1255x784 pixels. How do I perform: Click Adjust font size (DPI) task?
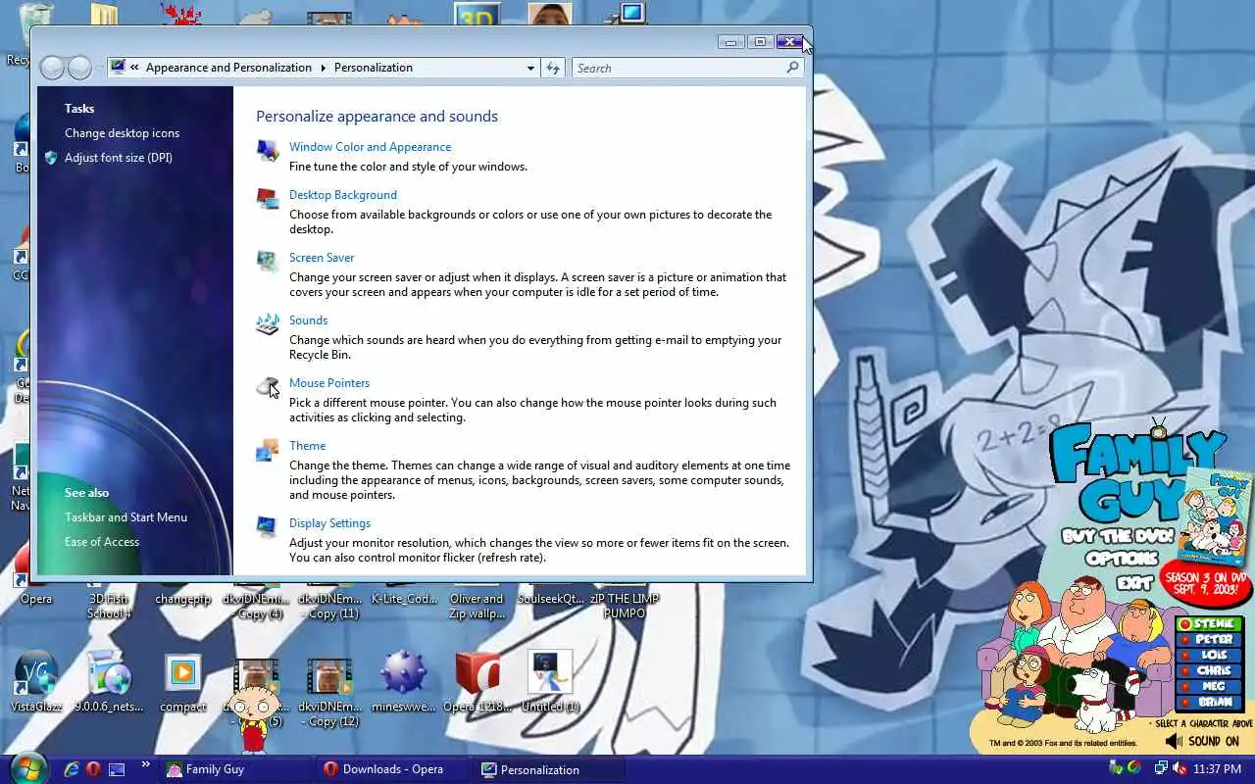point(119,158)
